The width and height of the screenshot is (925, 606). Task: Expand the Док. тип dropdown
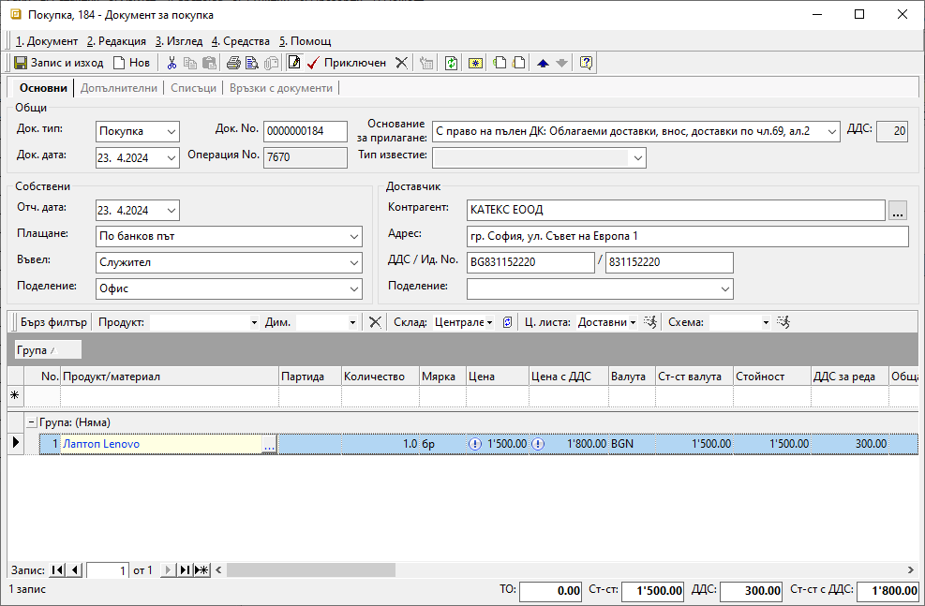click(171, 132)
